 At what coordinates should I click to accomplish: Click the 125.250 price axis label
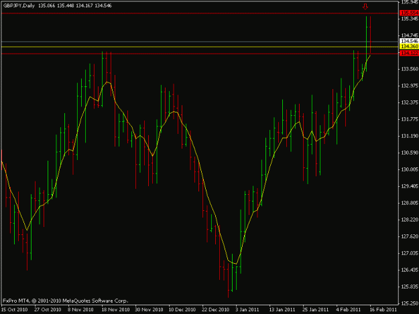point(410,303)
